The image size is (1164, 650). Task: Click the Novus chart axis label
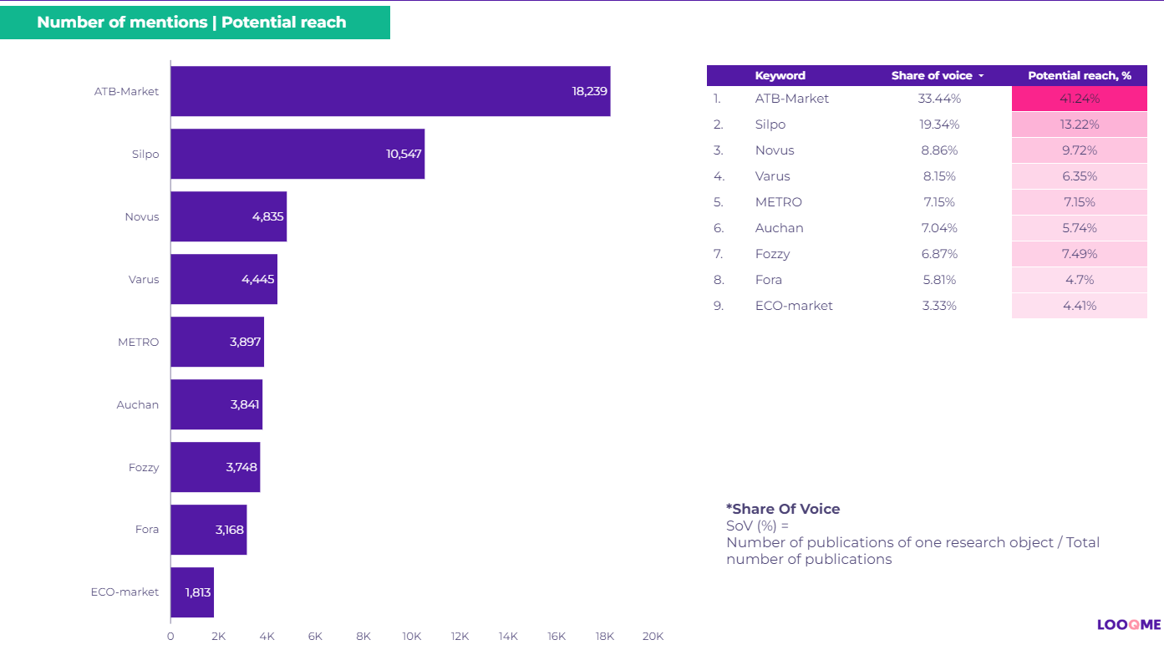(142, 216)
